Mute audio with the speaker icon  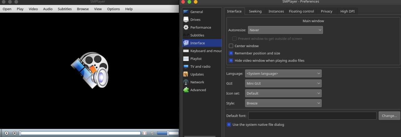pos(152,133)
